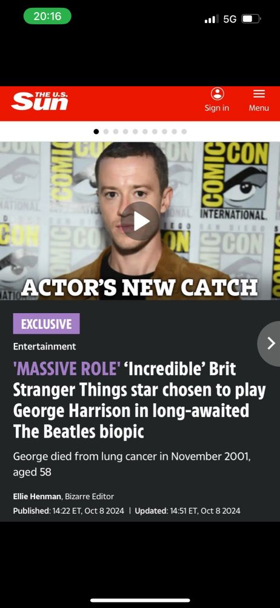Open The U.S. Sun home logo
Viewport: 280px width, 608px height.
click(x=40, y=102)
